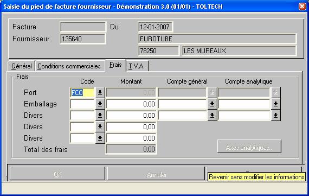Click the Emballage compte général field
Viewport: 309px width, 196px height.
(x=183, y=104)
